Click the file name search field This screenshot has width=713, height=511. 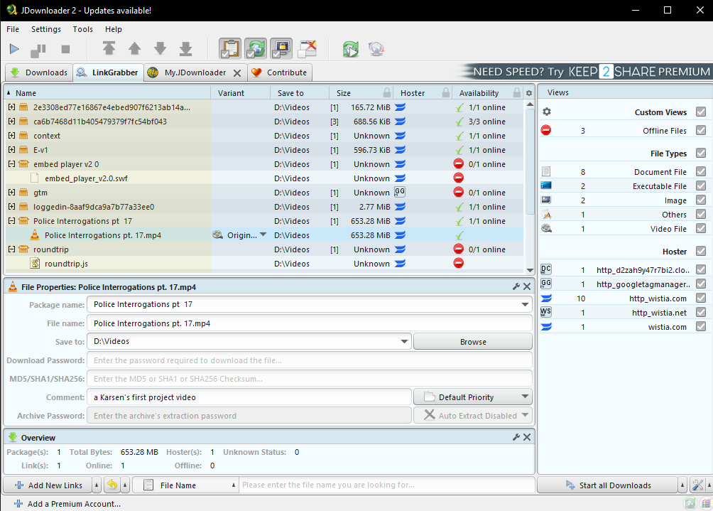(x=386, y=485)
